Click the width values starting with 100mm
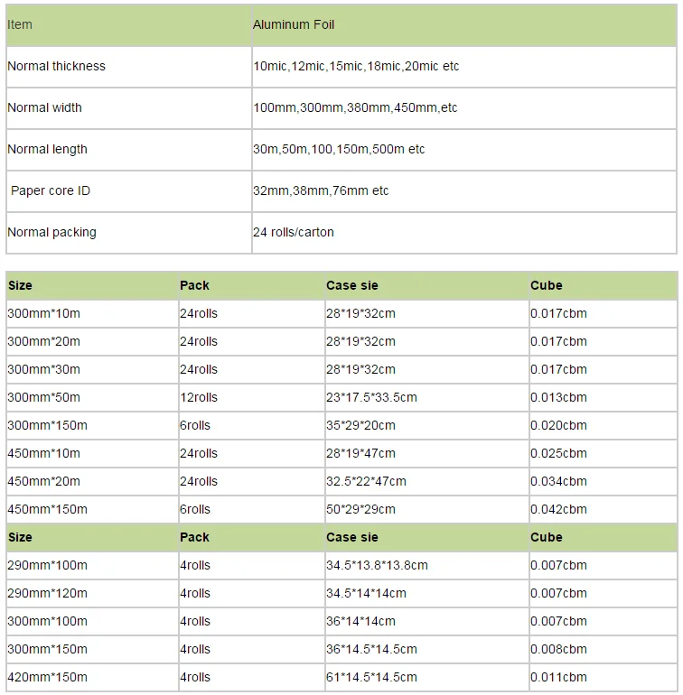Screen dimensions: 683x695 355,107
